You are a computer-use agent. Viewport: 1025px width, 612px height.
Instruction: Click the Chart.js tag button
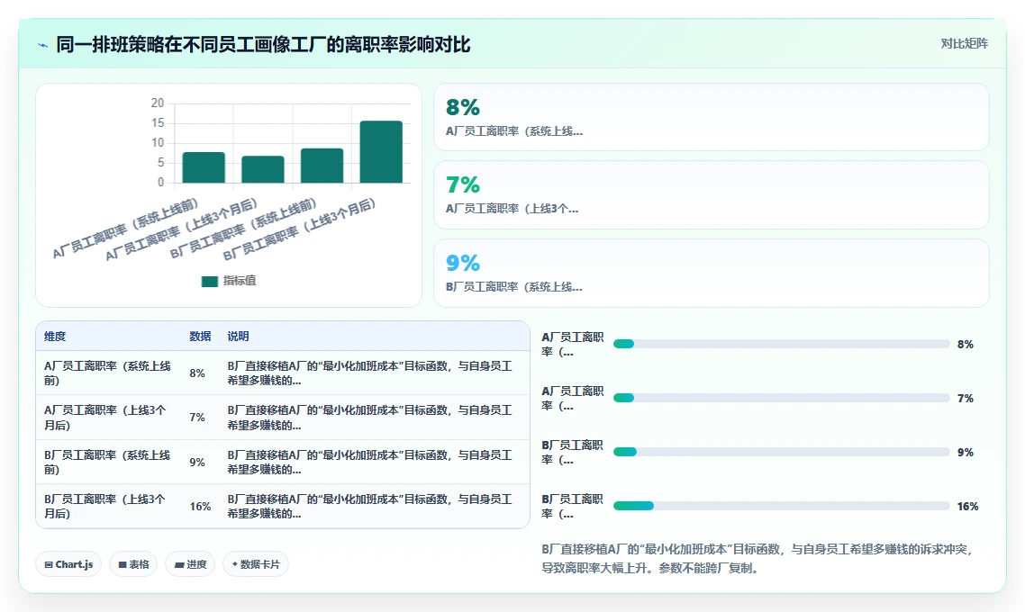[x=68, y=564]
